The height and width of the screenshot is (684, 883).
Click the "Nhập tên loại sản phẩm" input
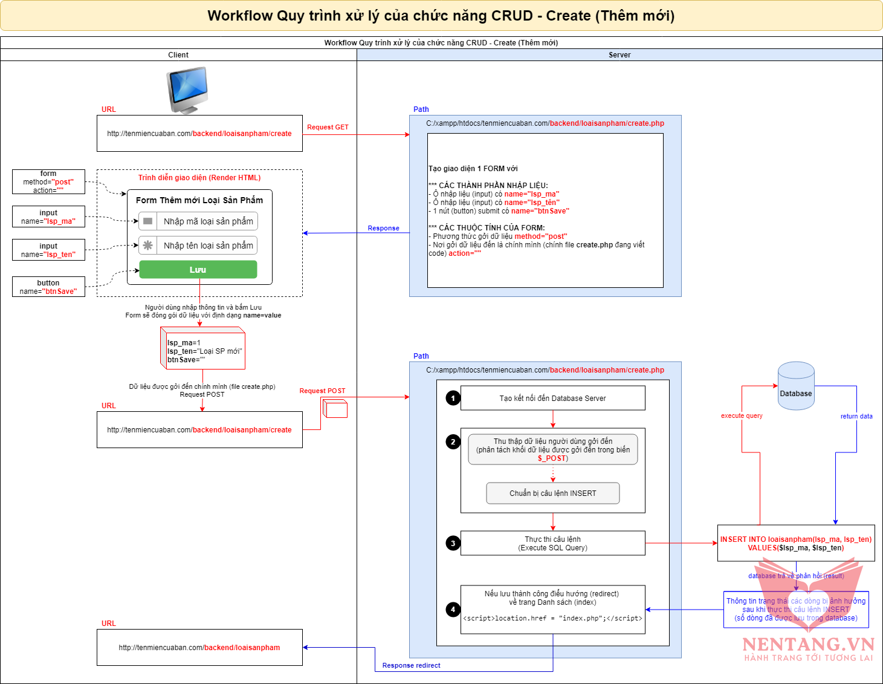(x=208, y=246)
